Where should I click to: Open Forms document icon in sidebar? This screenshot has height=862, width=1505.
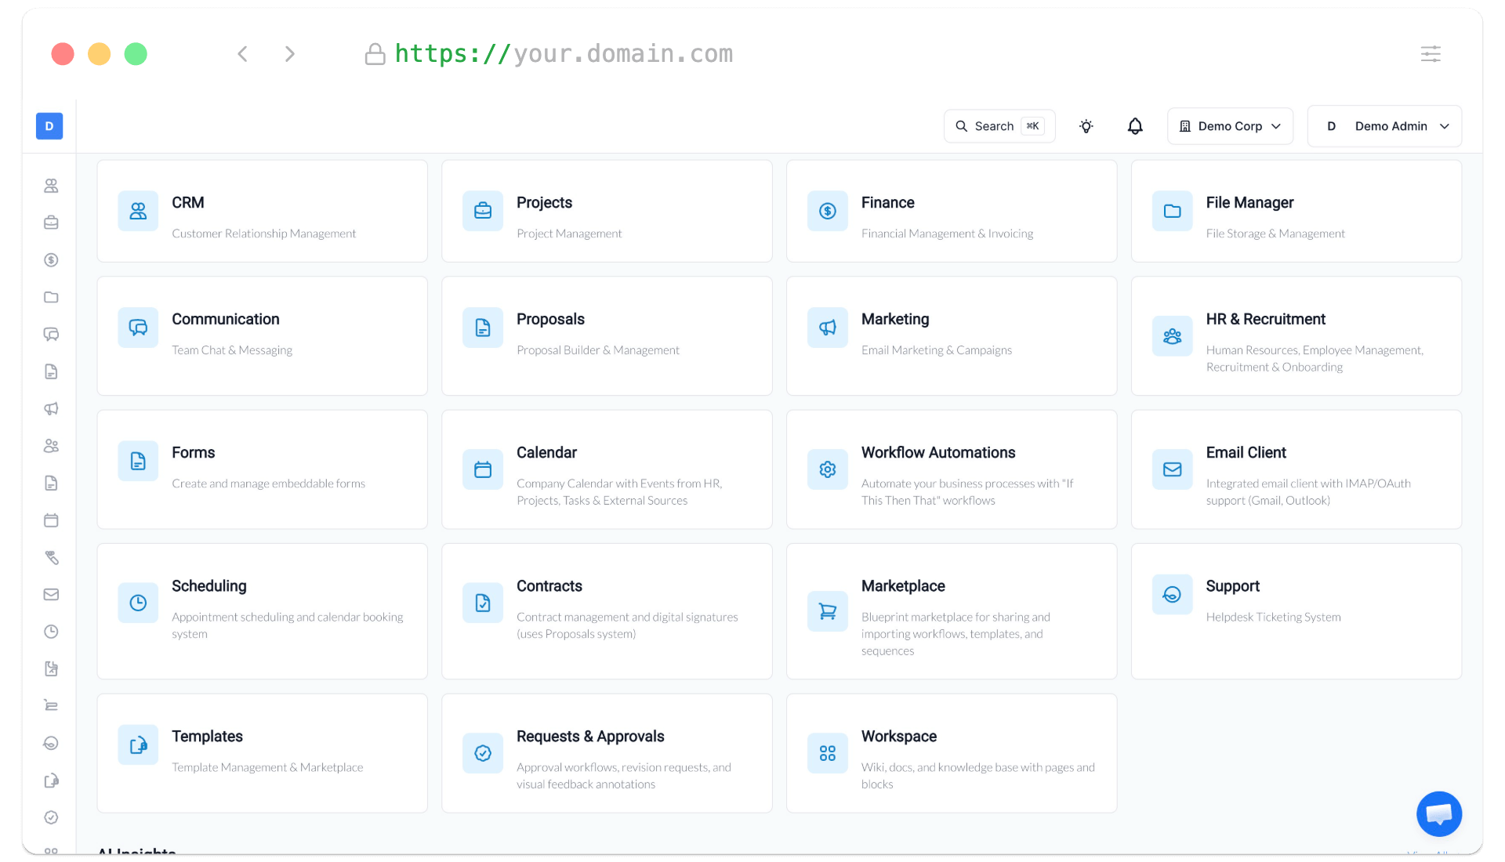[51, 483]
